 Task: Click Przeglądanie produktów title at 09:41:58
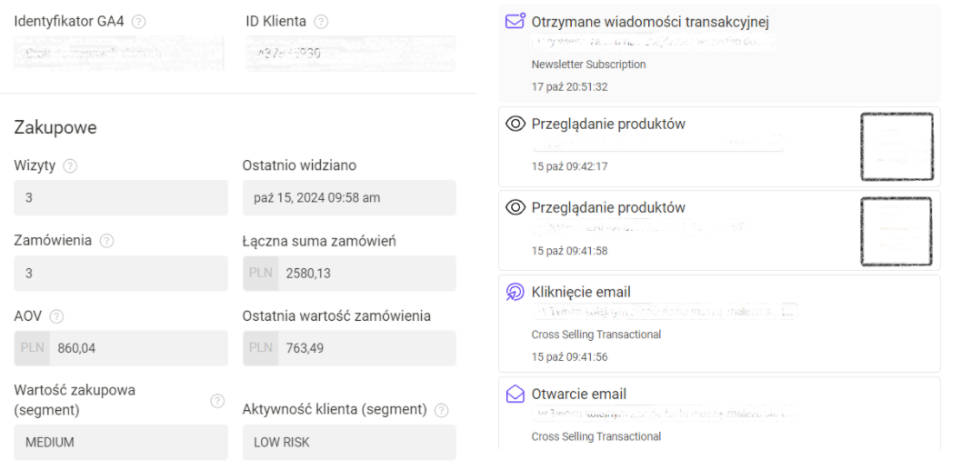608,208
